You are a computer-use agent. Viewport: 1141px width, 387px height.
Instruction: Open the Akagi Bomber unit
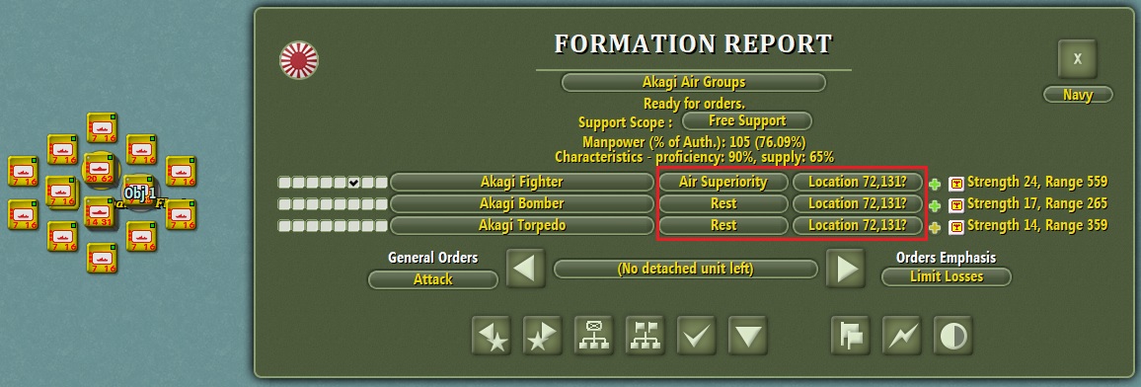point(522,203)
